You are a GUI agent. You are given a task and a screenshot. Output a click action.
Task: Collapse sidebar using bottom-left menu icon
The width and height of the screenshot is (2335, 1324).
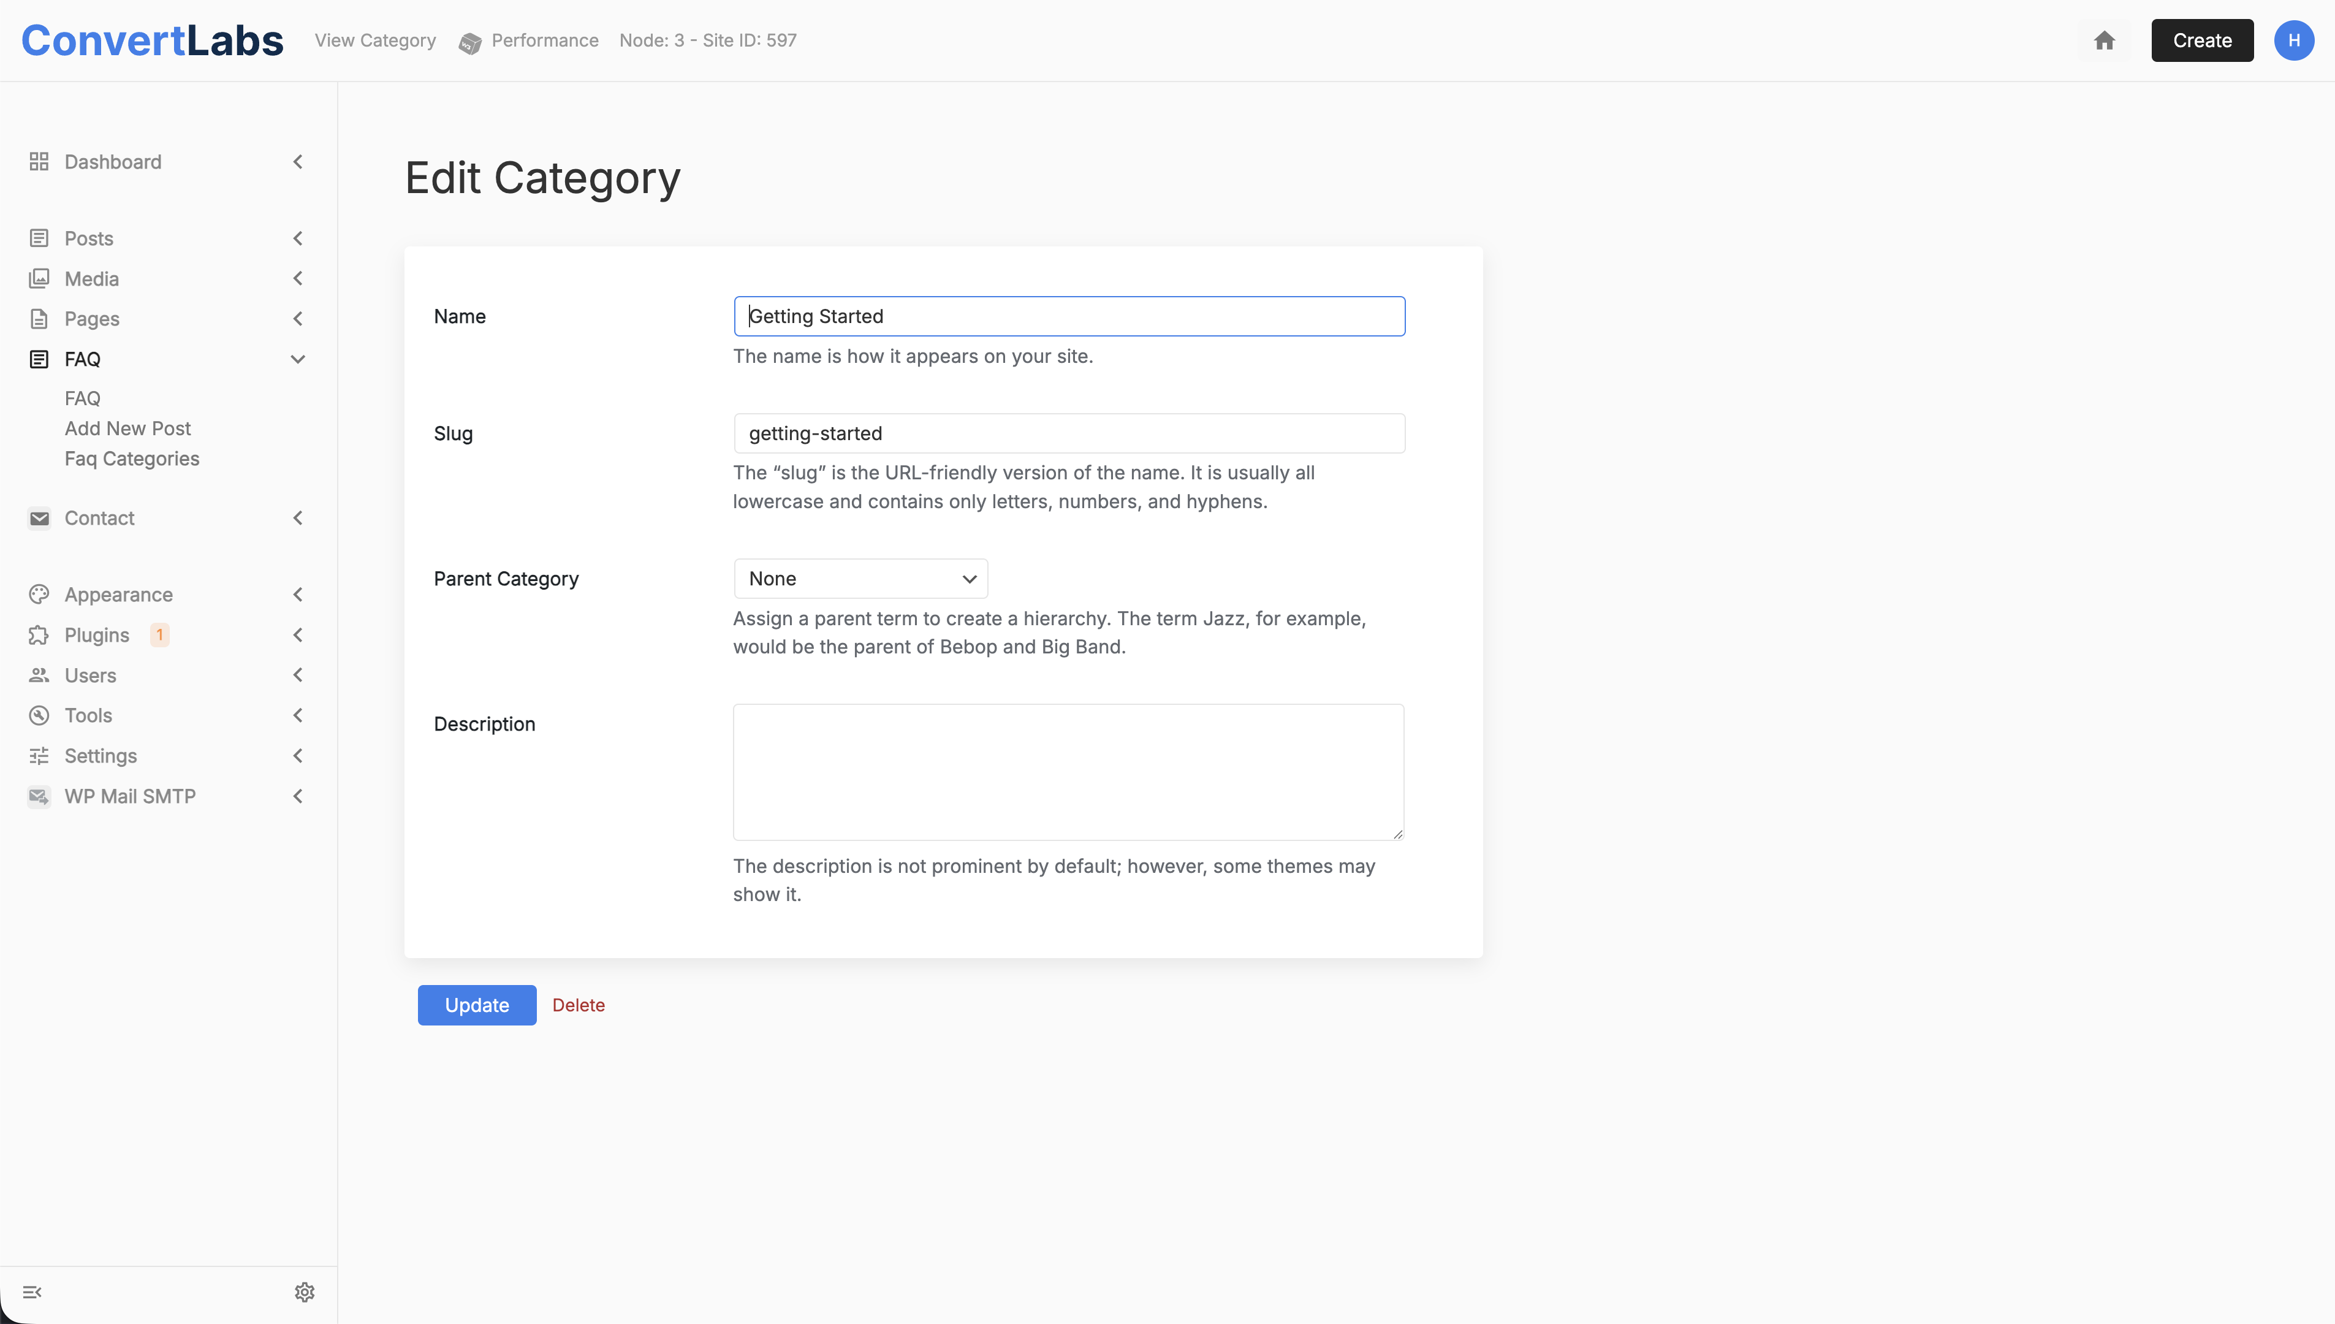pos(32,1292)
